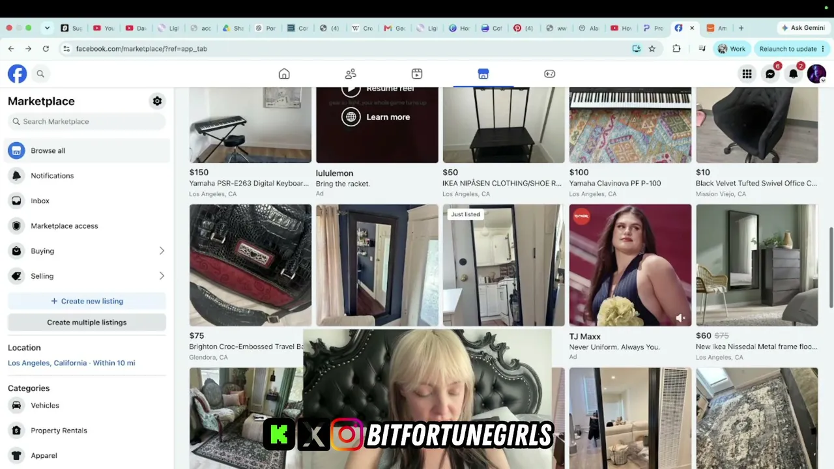Change location Los Angeles, California link
This screenshot has width=834, height=469.
tap(72, 363)
